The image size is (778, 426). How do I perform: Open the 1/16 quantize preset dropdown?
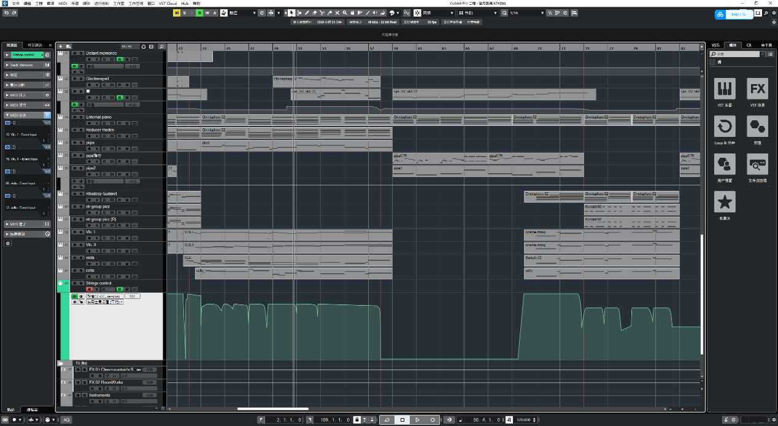pyautogui.click(x=542, y=13)
